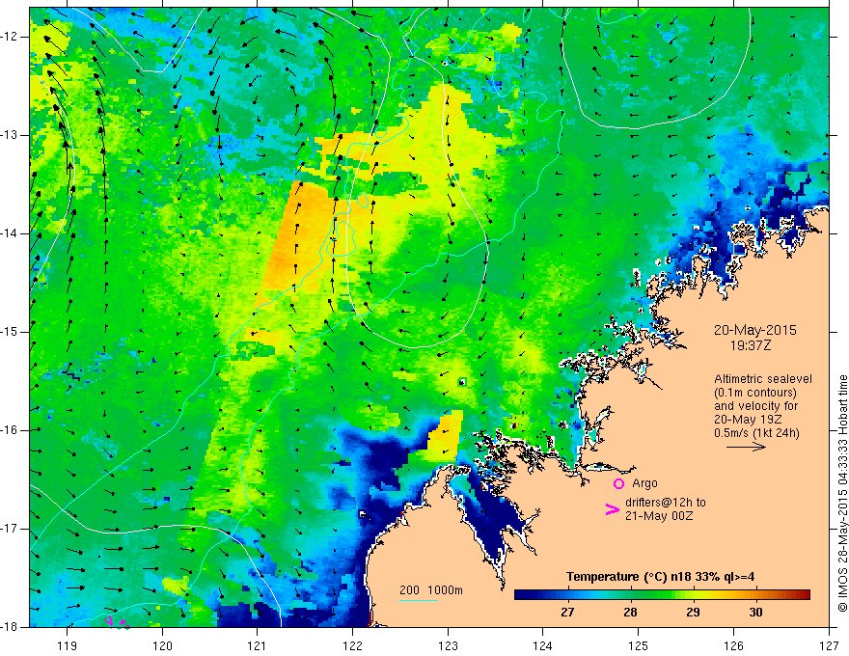Click the cyan 200 1000m depth contour line sample
The width and height of the screenshot is (849, 656).
click(419, 600)
